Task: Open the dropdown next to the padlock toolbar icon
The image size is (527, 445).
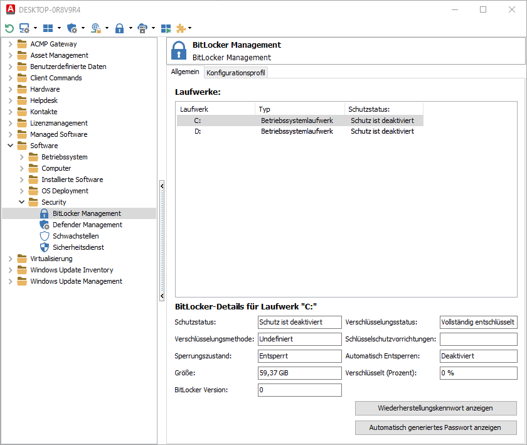Action: (130, 28)
